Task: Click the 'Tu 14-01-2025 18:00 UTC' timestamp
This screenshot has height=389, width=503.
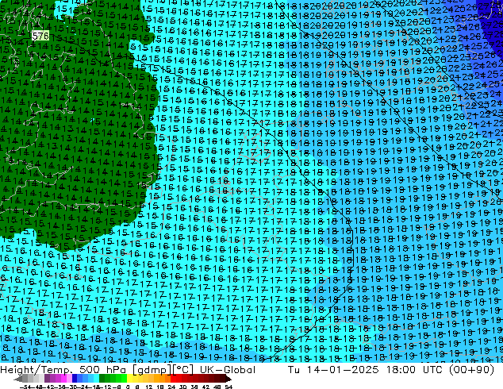Action: (x=367, y=370)
